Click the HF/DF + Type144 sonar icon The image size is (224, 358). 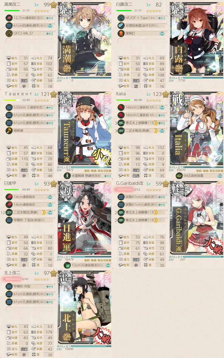pos(121,18)
